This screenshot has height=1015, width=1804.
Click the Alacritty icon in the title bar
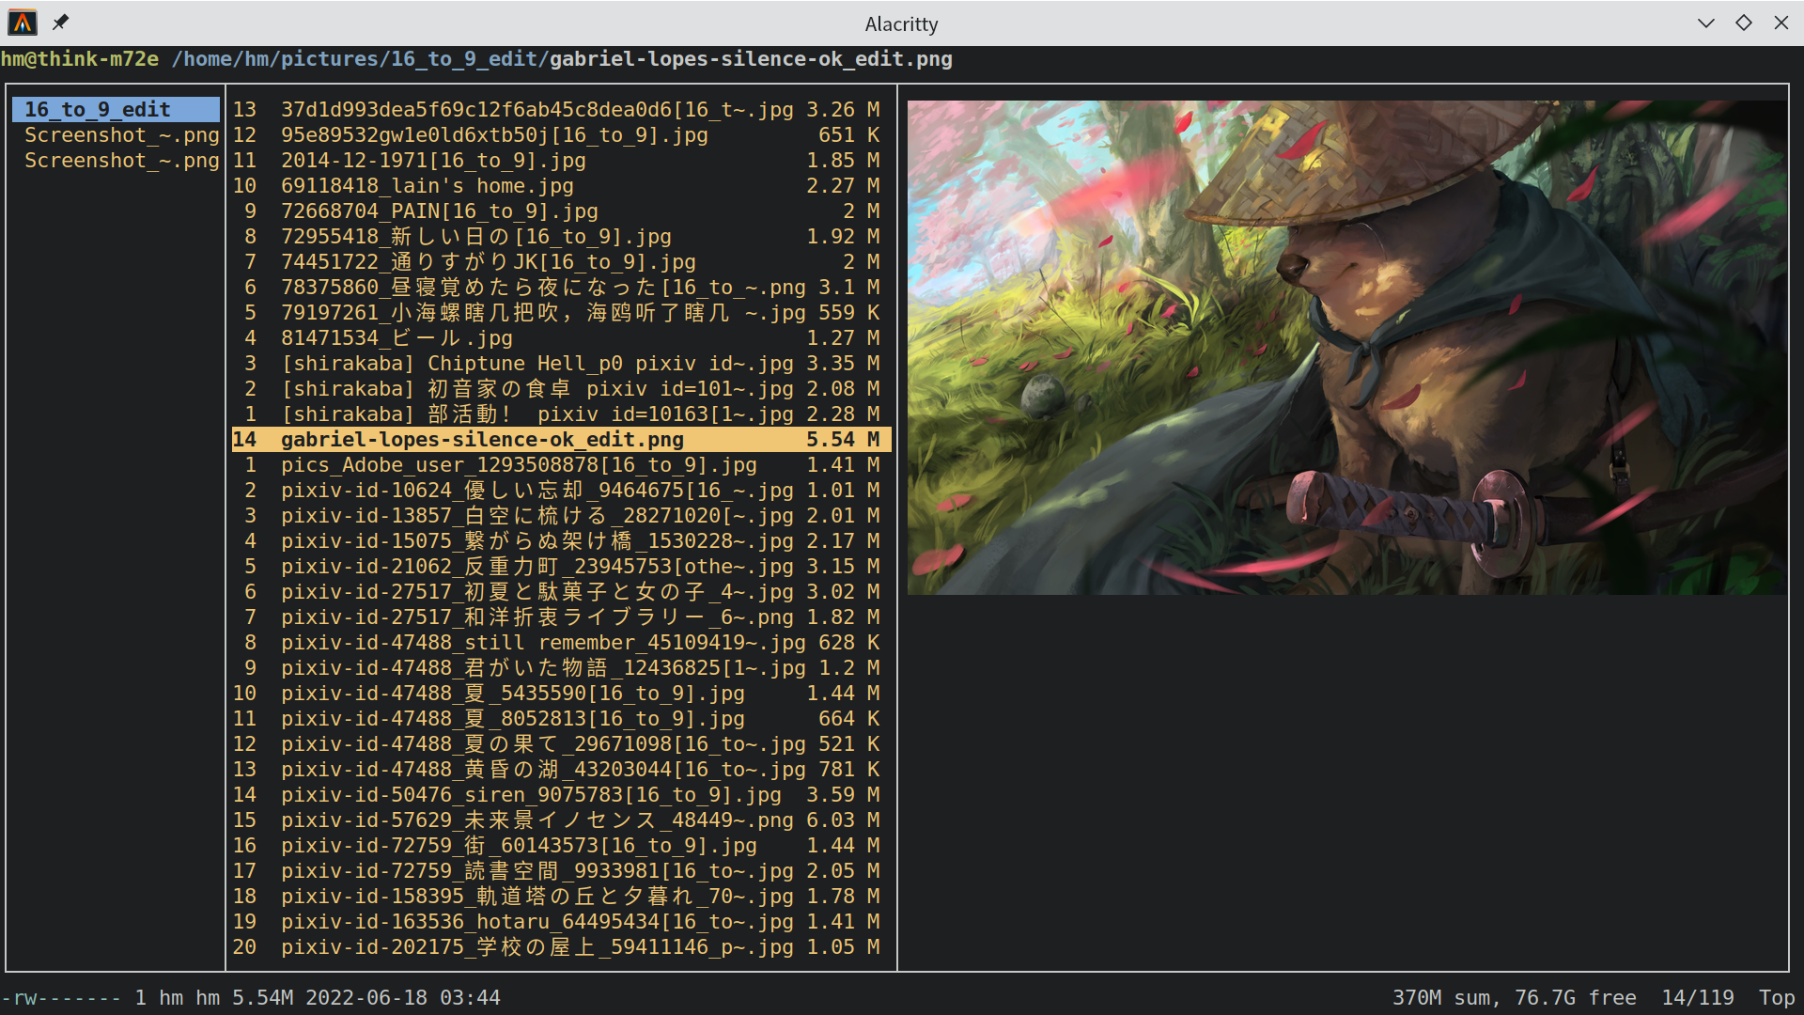pos(21,23)
